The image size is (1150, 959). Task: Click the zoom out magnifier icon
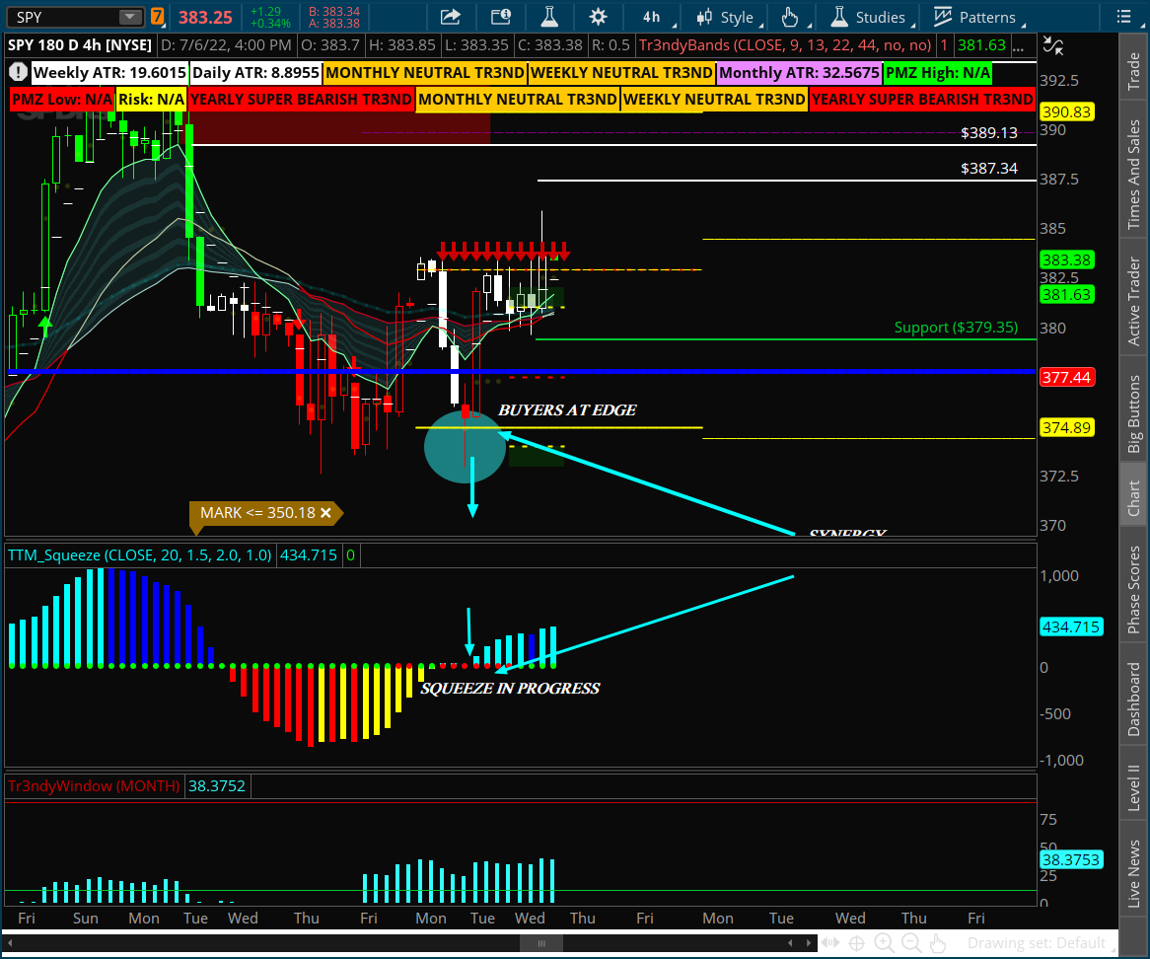[x=911, y=943]
